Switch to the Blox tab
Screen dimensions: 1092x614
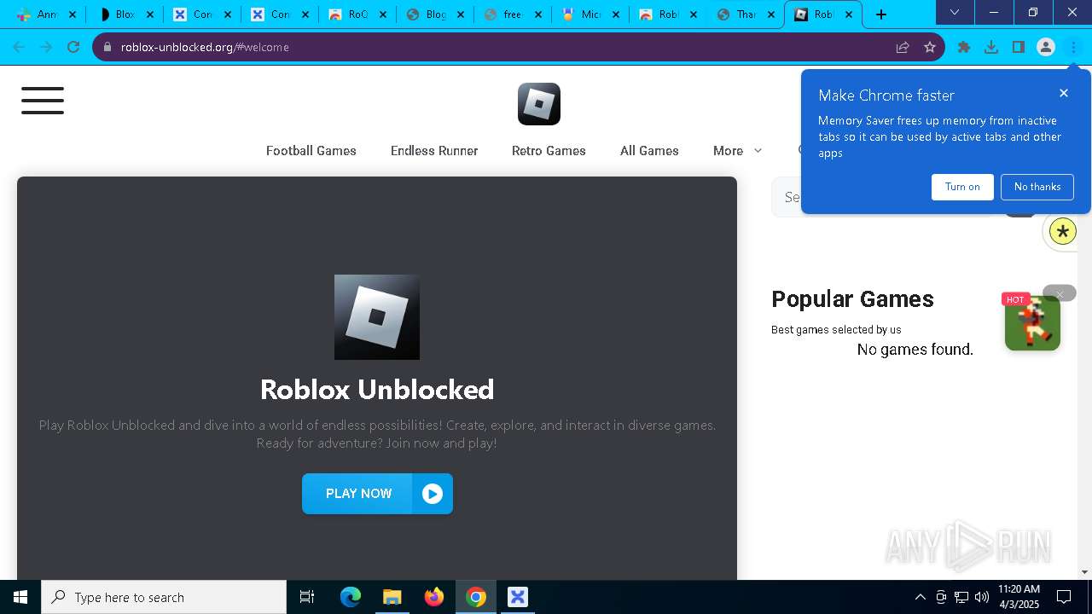pos(125,14)
